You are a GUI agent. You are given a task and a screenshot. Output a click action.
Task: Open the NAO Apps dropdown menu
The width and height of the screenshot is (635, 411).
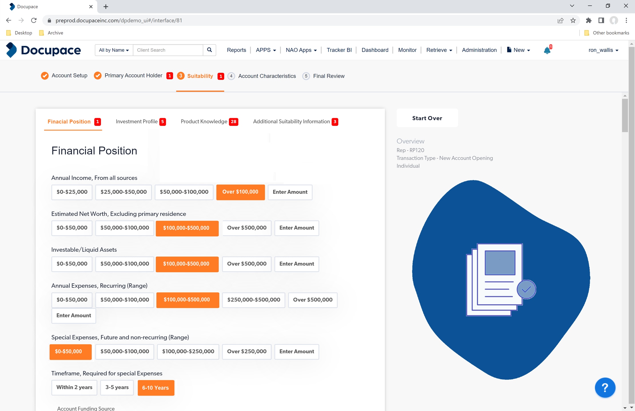click(301, 50)
